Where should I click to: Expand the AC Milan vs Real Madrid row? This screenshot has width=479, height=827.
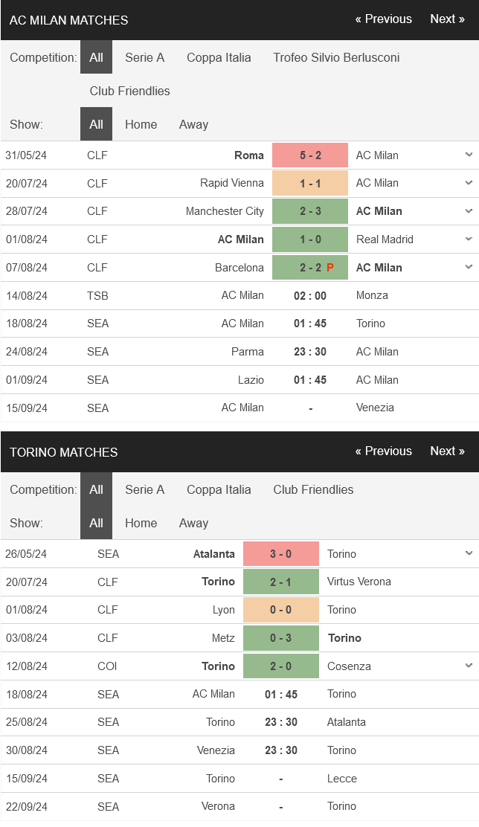coord(469,239)
